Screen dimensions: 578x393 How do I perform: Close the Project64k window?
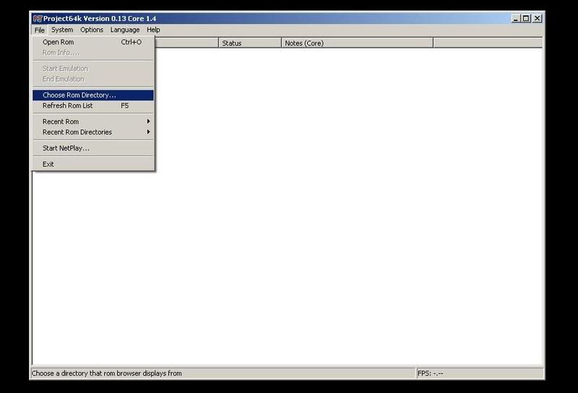pyautogui.click(x=538, y=19)
